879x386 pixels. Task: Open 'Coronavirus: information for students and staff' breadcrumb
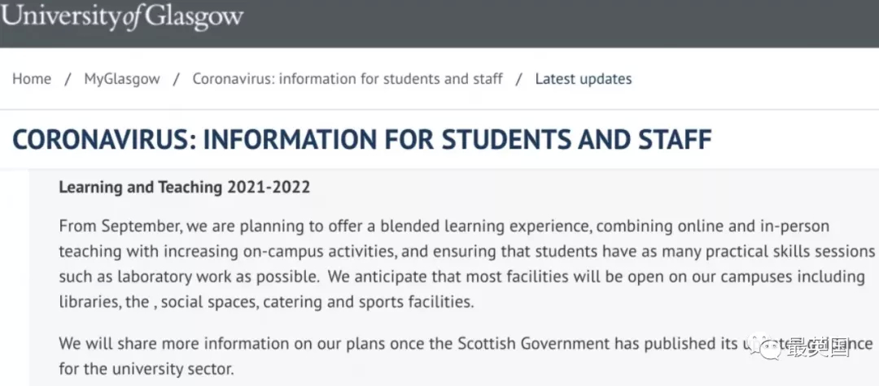tap(348, 79)
